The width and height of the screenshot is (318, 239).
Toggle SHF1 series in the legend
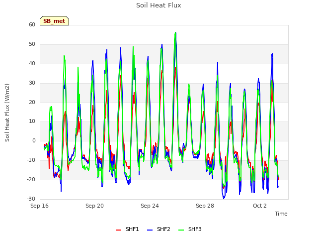coord(127,229)
